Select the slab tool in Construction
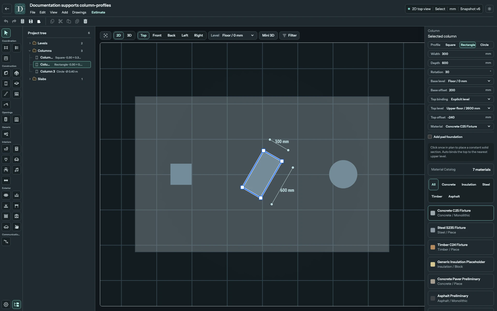 coord(17,83)
